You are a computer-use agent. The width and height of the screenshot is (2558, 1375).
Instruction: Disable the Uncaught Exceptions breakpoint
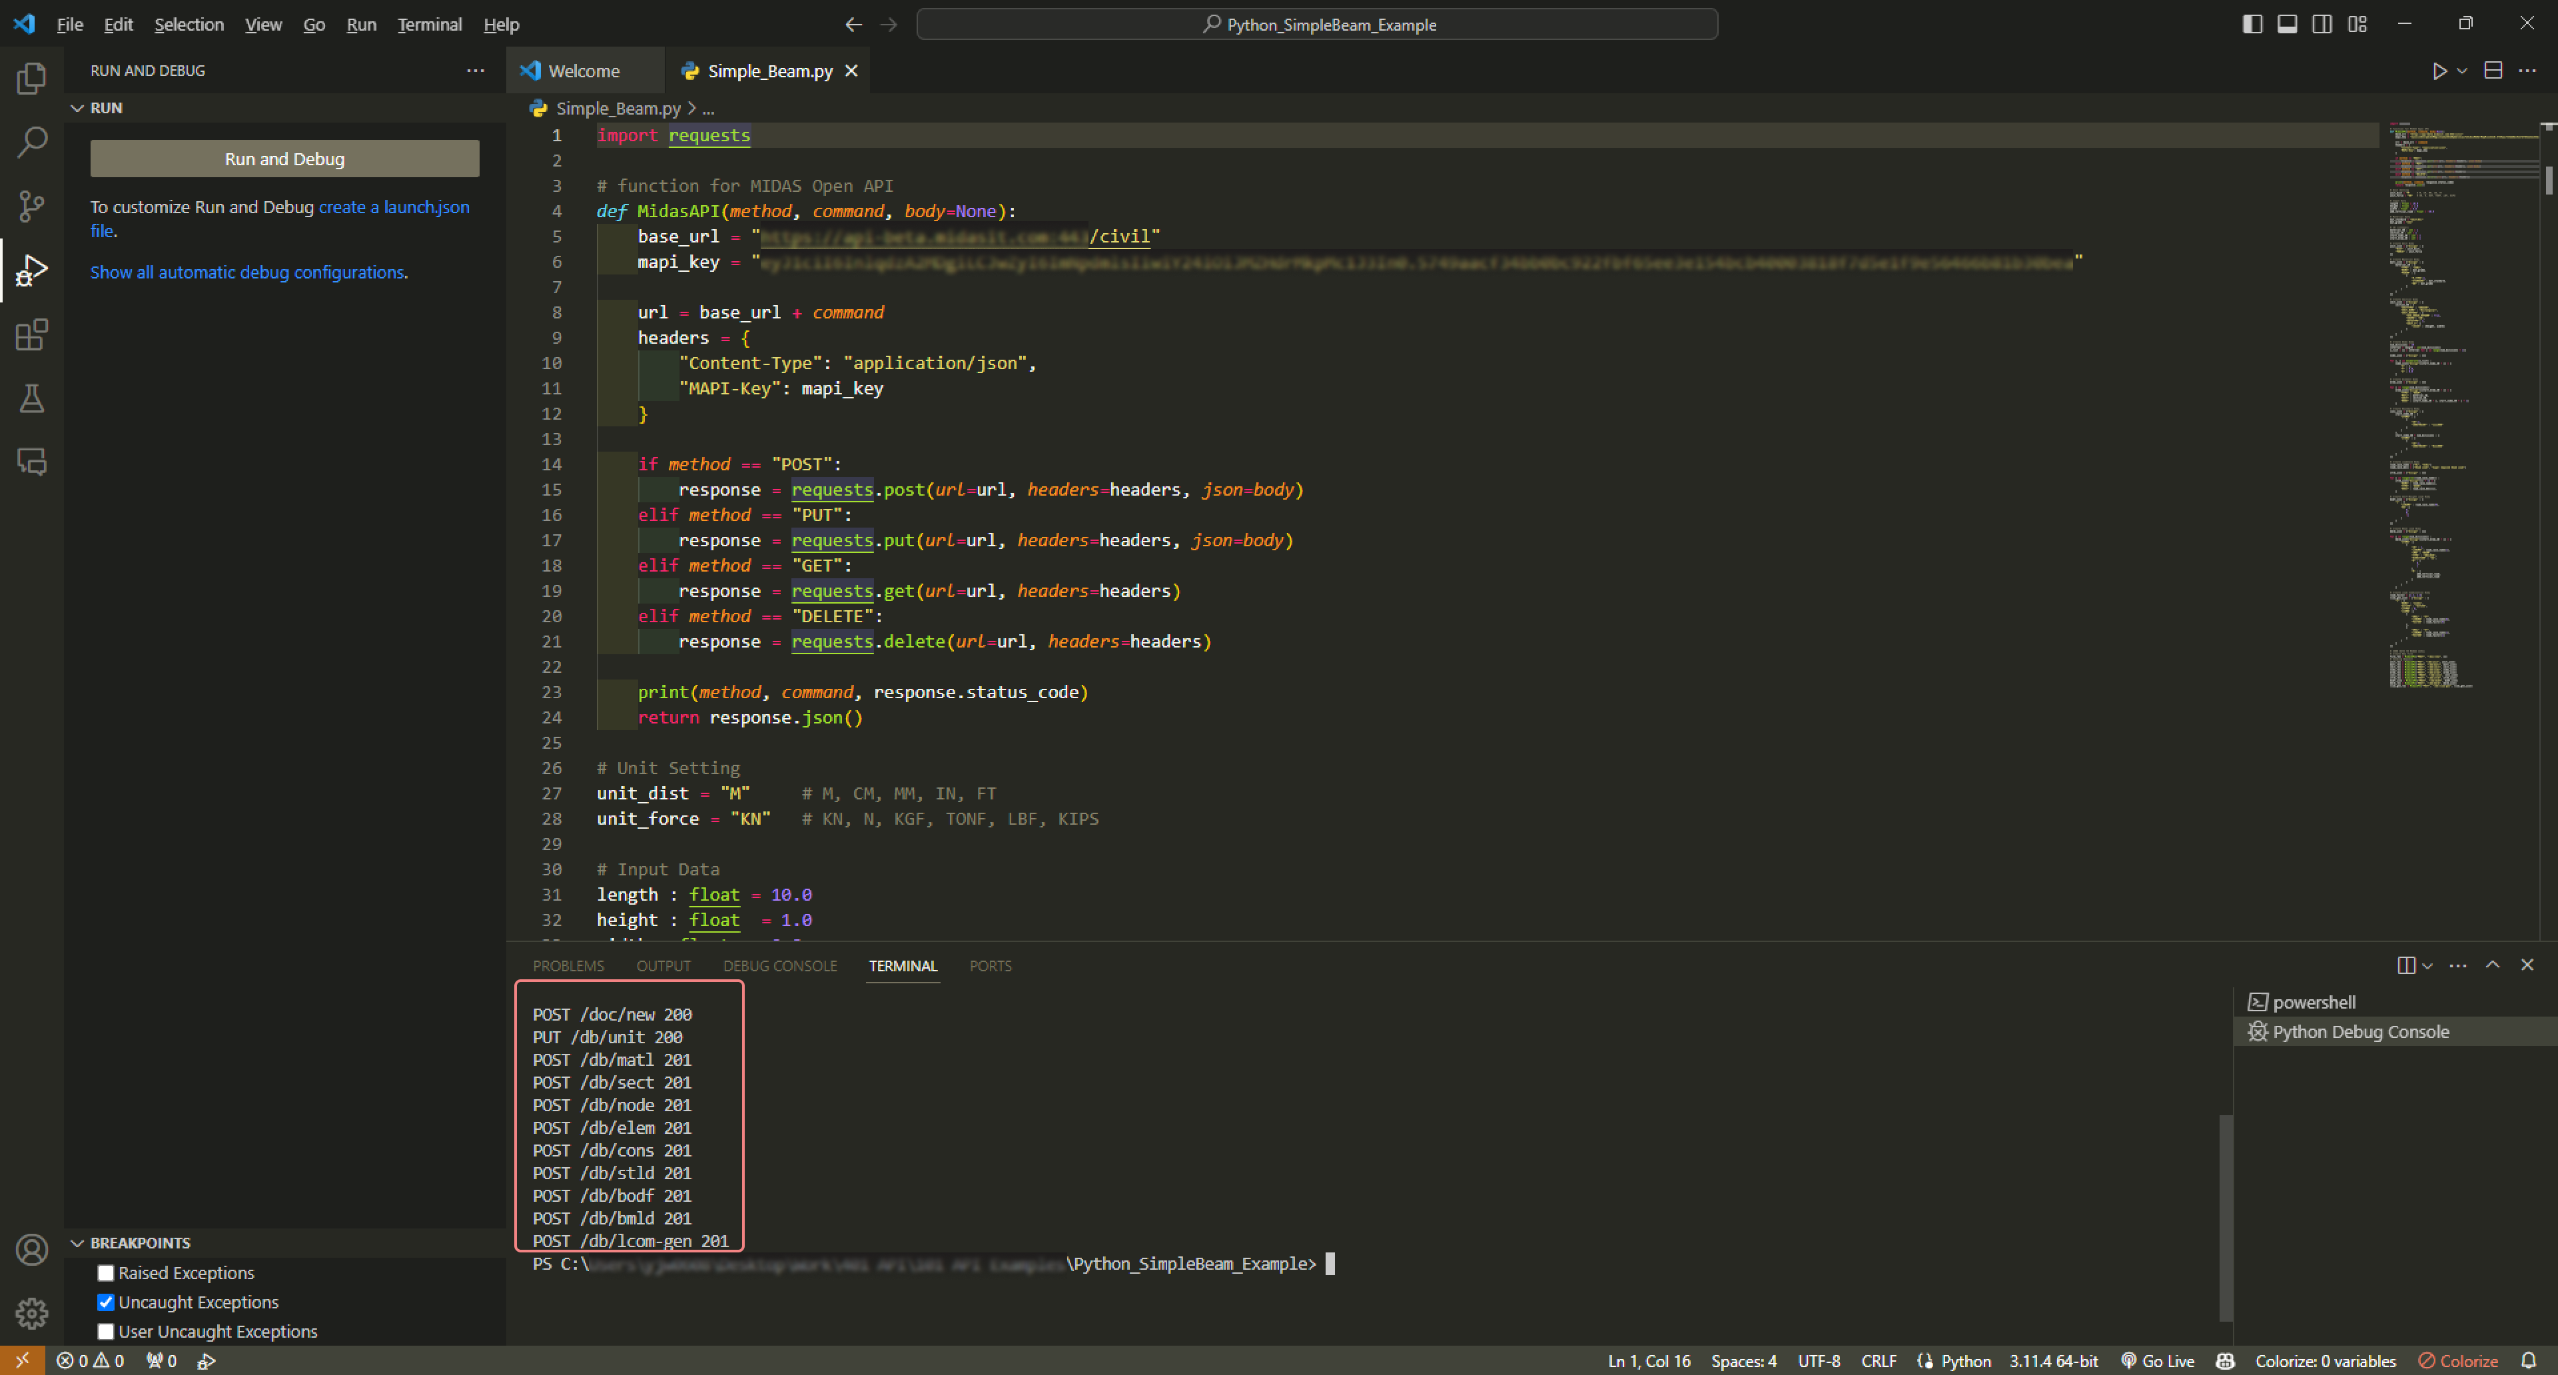[x=105, y=1302]
